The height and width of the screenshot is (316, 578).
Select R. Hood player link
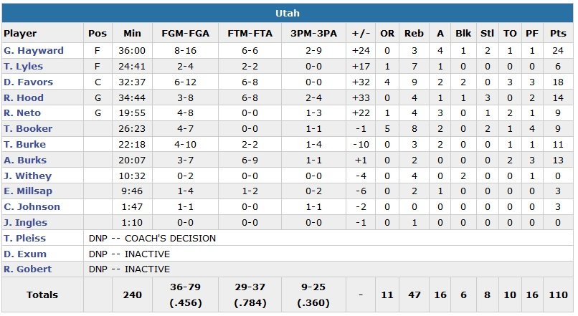tap(24, 98)
